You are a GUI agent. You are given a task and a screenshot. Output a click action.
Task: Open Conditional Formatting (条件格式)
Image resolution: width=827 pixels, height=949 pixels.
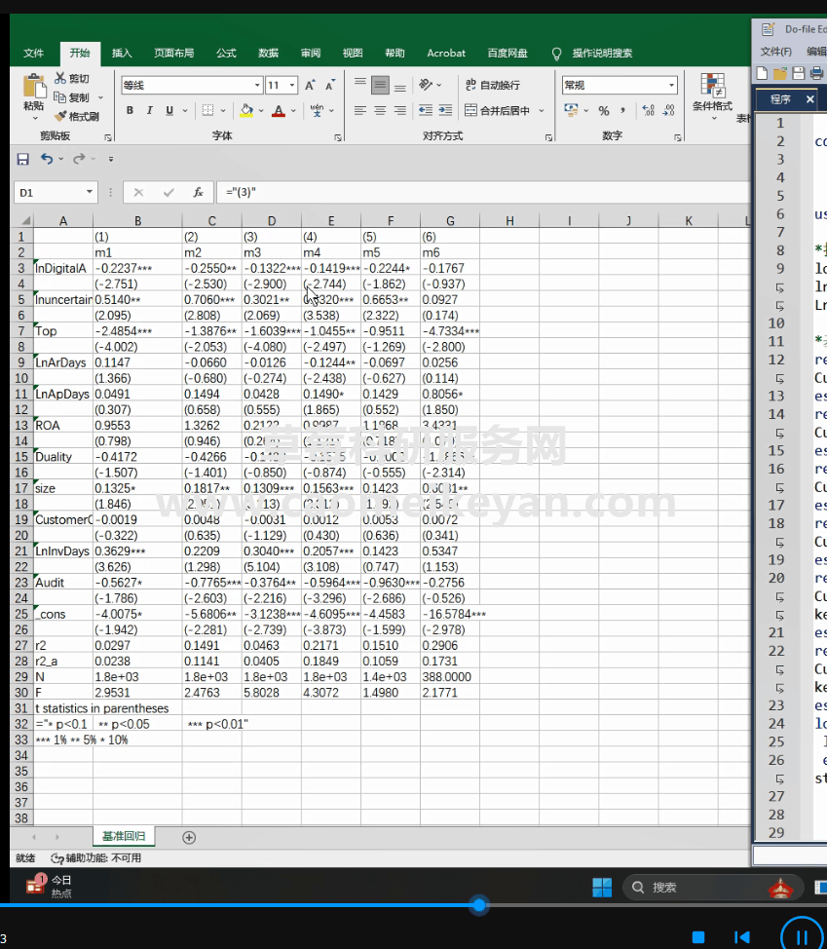click(x=713, y=96)
